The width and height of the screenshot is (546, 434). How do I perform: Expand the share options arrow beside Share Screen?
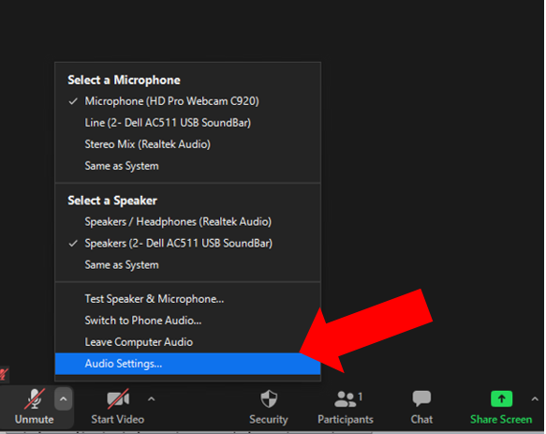[535, 398]
